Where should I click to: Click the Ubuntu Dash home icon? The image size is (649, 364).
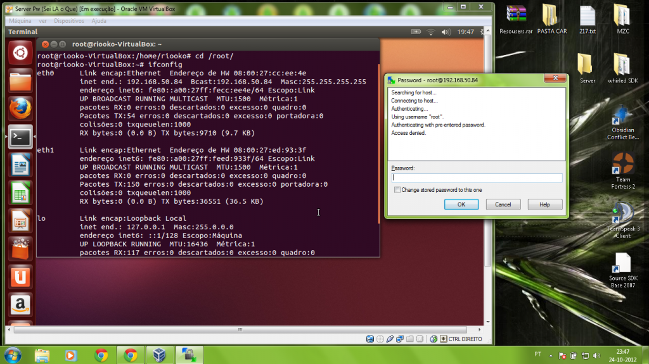pos(20,53)
